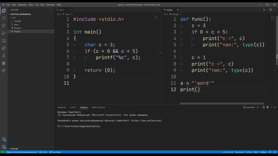Collapse the Ce folder in Explorer
Viewport: 278px width, 156px height.
(31, 18)
